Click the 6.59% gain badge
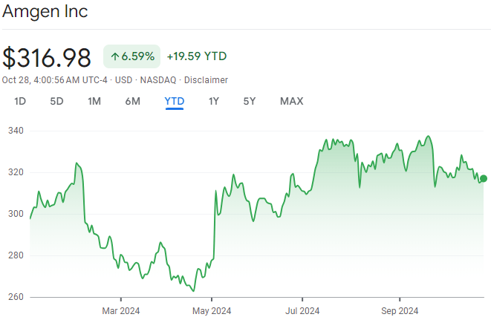The width and height of the screenshot is (491, 320). click(x=131, y=56)
